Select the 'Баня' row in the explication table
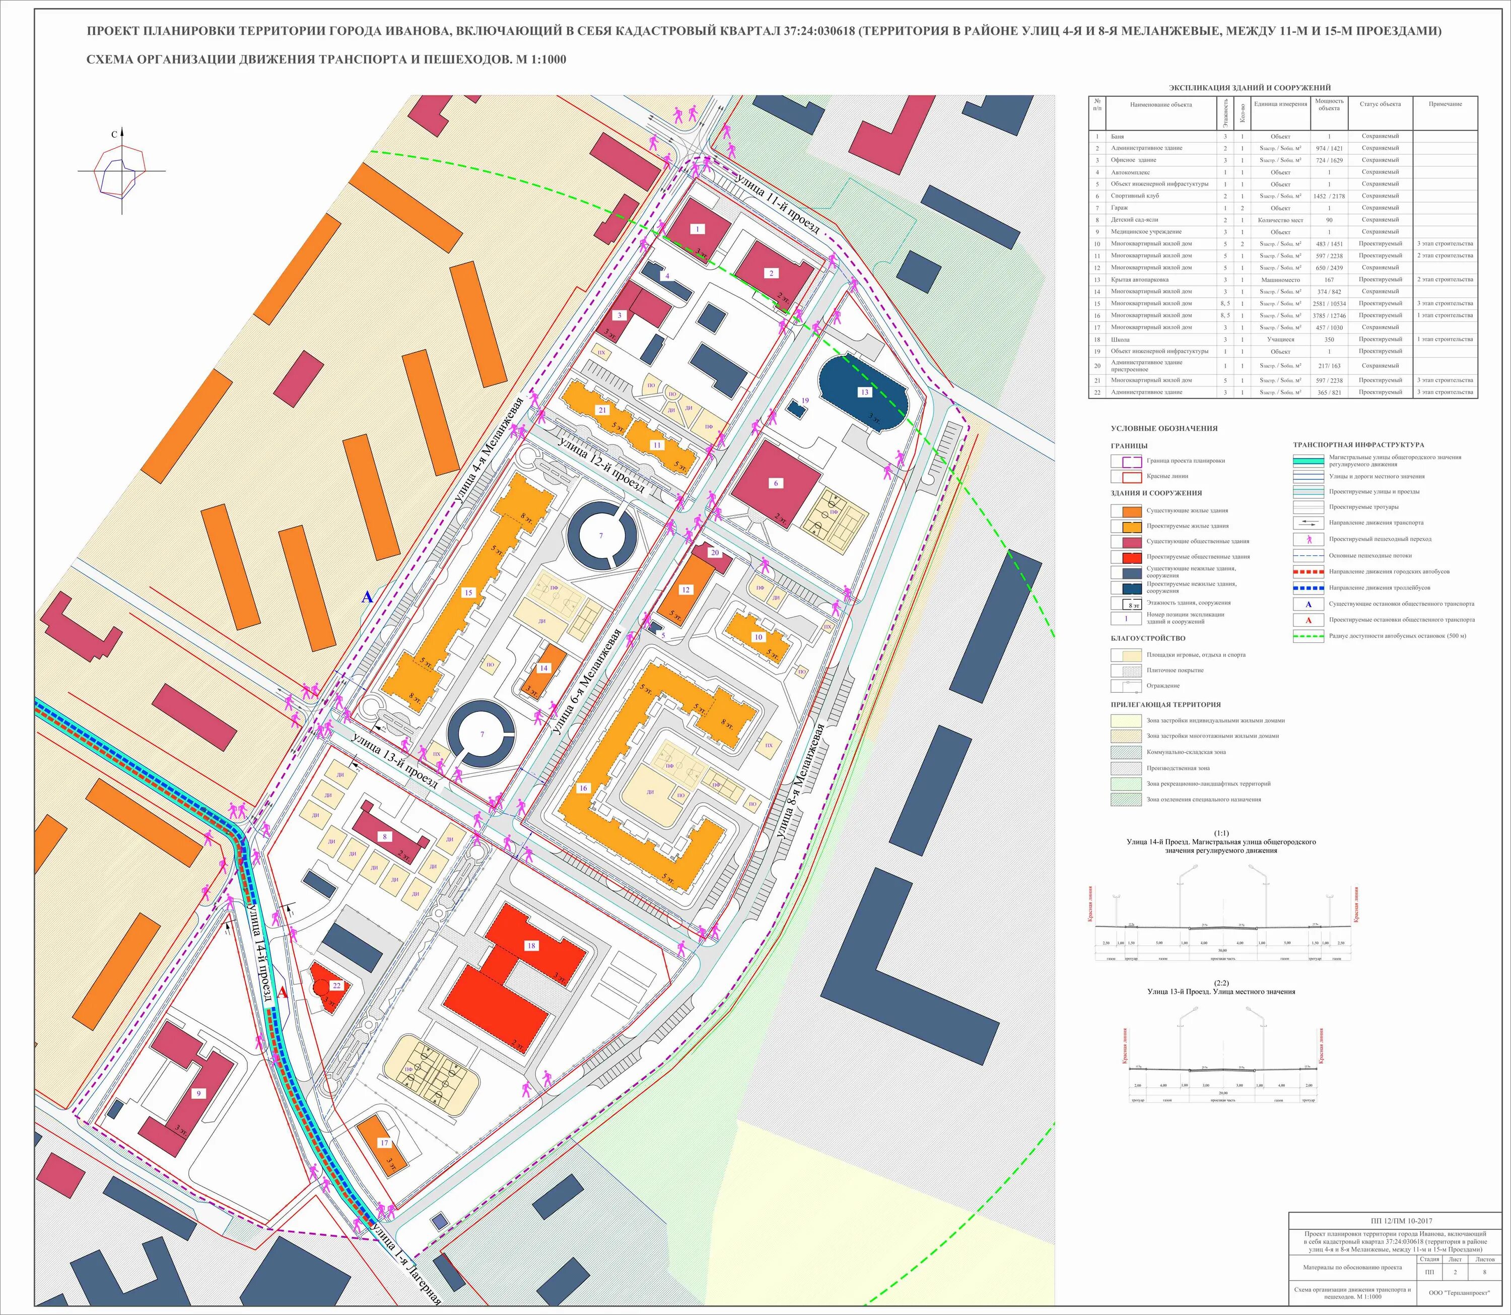 click(x=1283, y=137)
